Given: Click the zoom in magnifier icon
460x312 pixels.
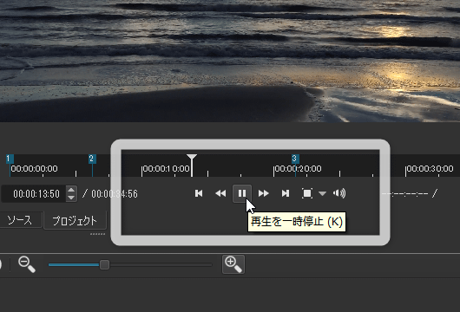Looking at the screenshot, I should 233,264.
